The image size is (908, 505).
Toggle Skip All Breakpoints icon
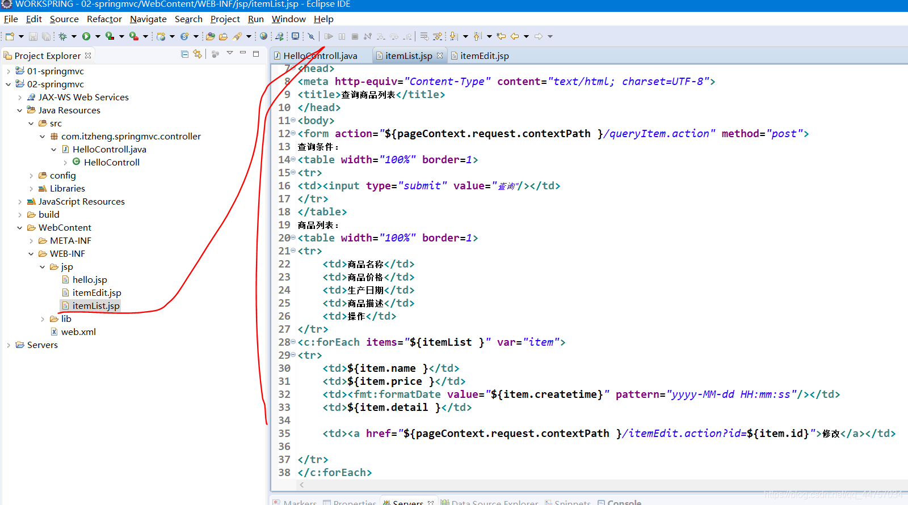311,36
